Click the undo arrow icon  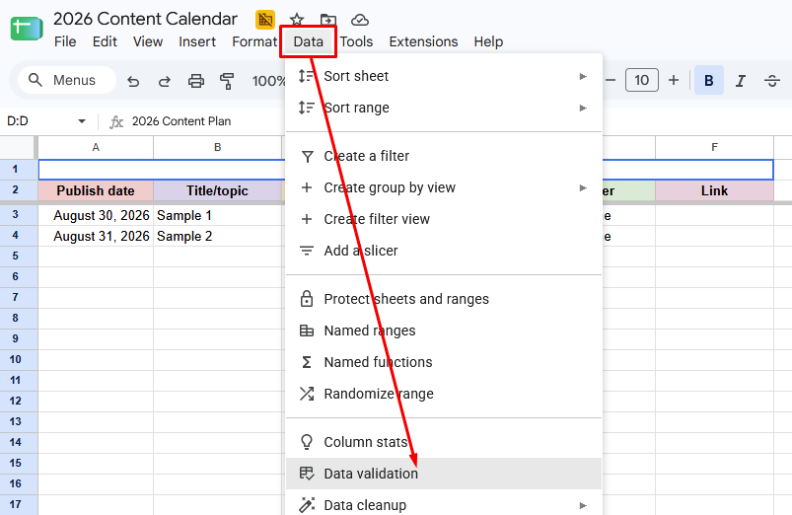tap(133, 81)
